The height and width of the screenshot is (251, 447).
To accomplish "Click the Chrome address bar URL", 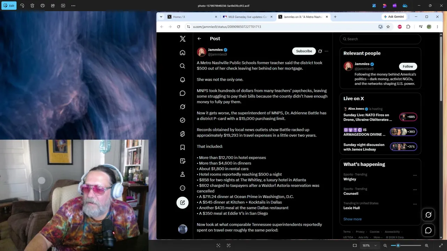I will (227, 26).
